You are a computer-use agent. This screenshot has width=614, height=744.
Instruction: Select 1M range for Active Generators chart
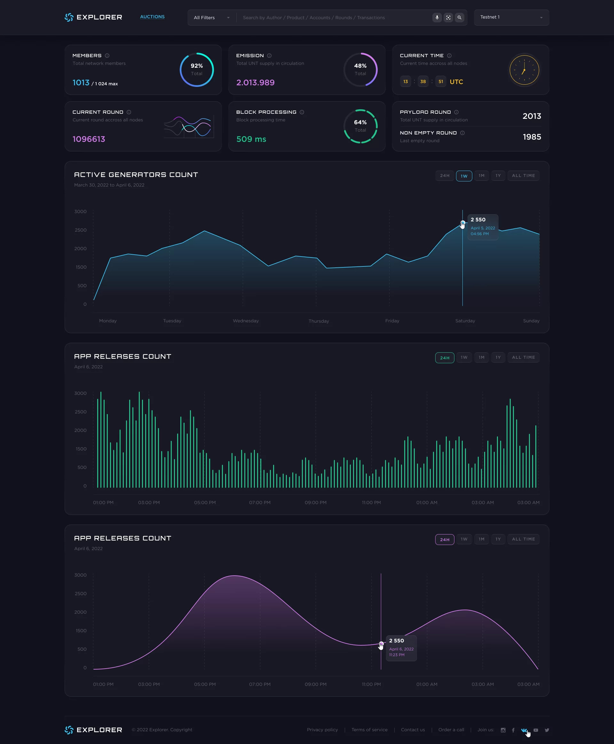481,176
